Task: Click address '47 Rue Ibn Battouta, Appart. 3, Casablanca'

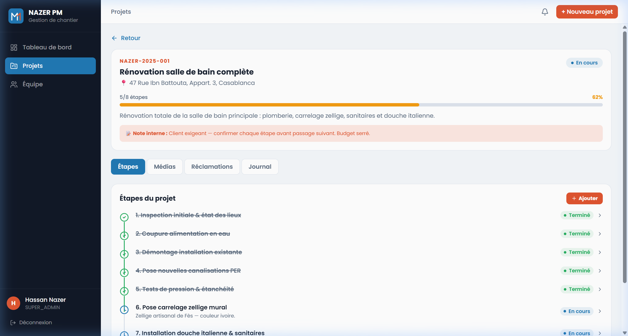Action: click(x=192, y=83)
